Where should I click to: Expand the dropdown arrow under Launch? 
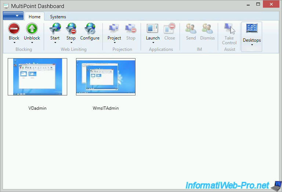(x=153, y=43)
